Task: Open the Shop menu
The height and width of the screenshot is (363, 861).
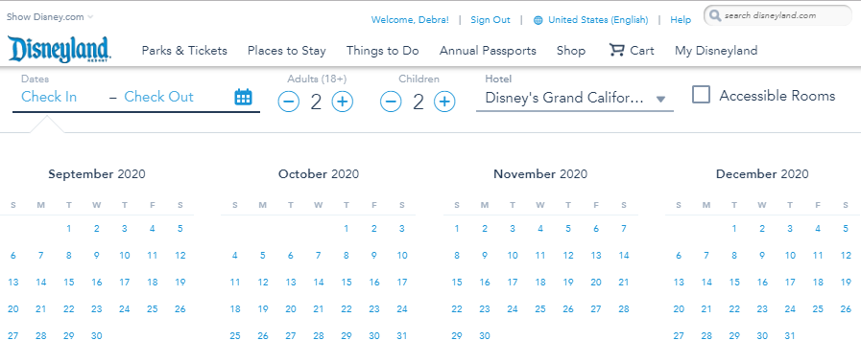Action: pos(571,51)
